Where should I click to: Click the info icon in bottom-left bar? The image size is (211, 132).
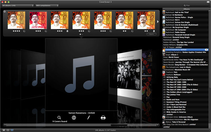(4, 130)
